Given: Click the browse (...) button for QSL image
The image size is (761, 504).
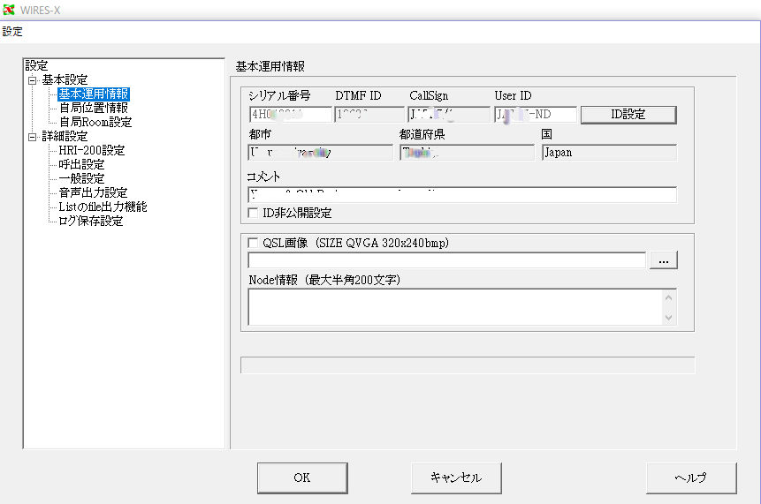Looking at the screenshot, I should tap(664, 260).
